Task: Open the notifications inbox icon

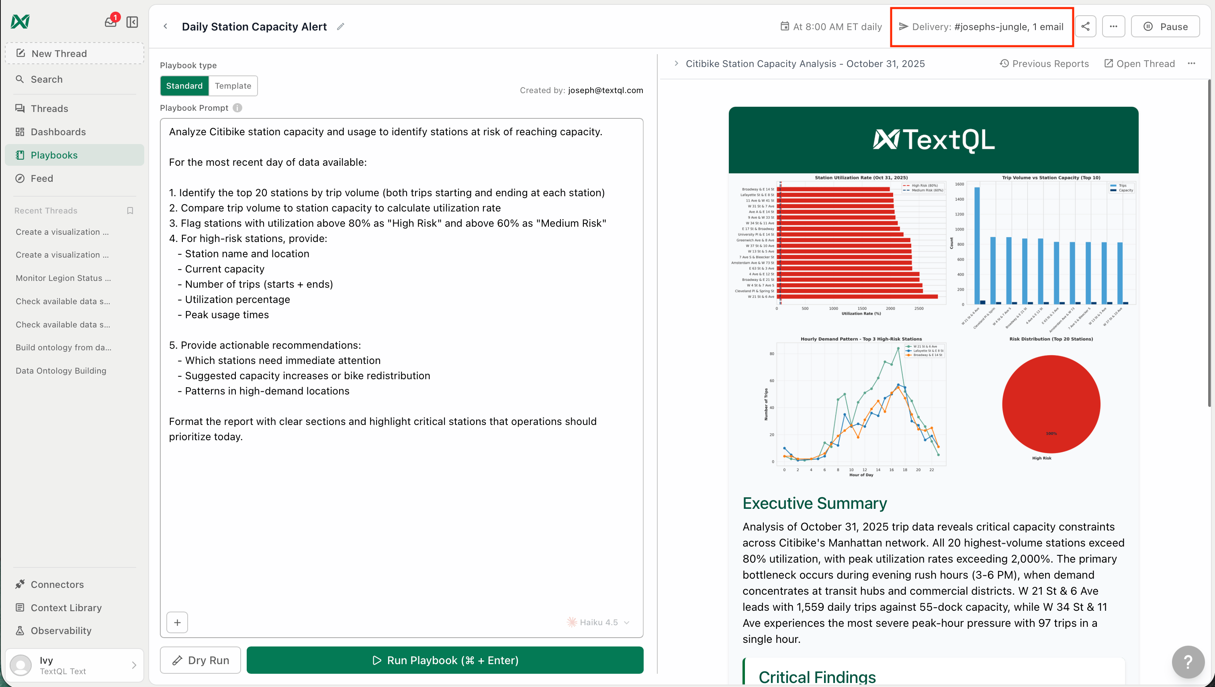Action: tap(111, 22)
